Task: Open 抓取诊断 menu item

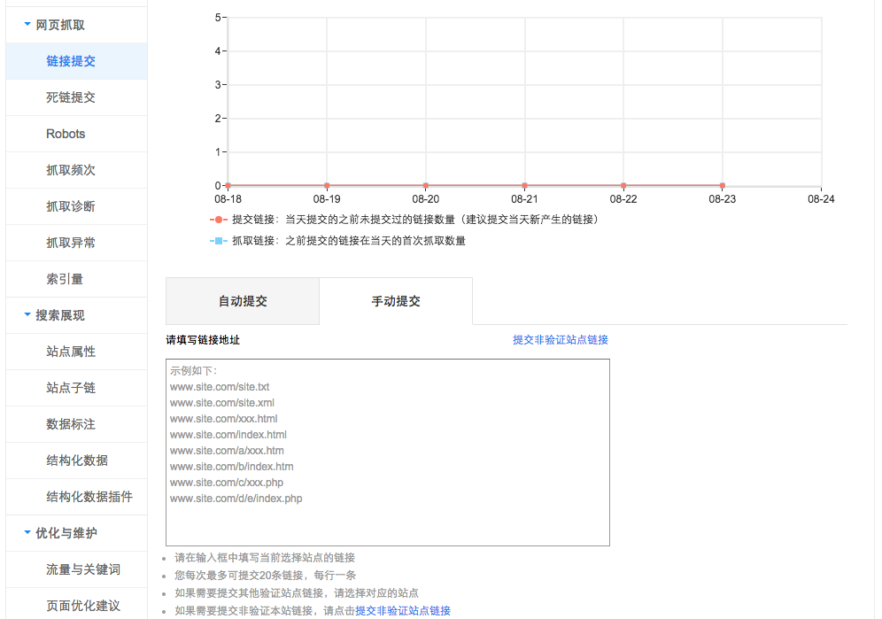Action: click(71, 206)
